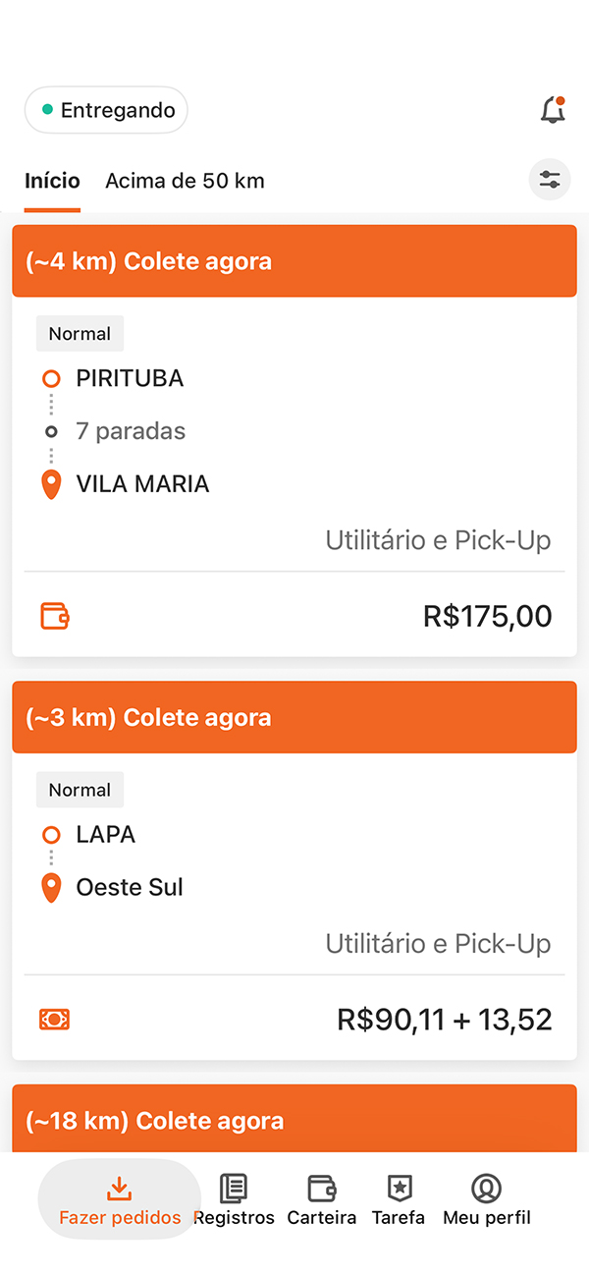Open notifications bell icon
Viewport: 589px width, 1275px height.
[x=554, y=110]
